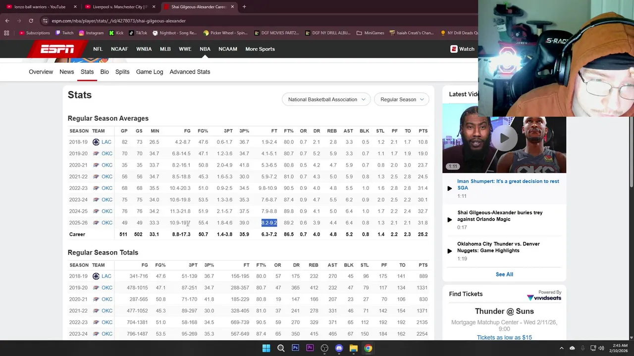
Task: Switch to the player Overview tab
Action: click(41, 72)
